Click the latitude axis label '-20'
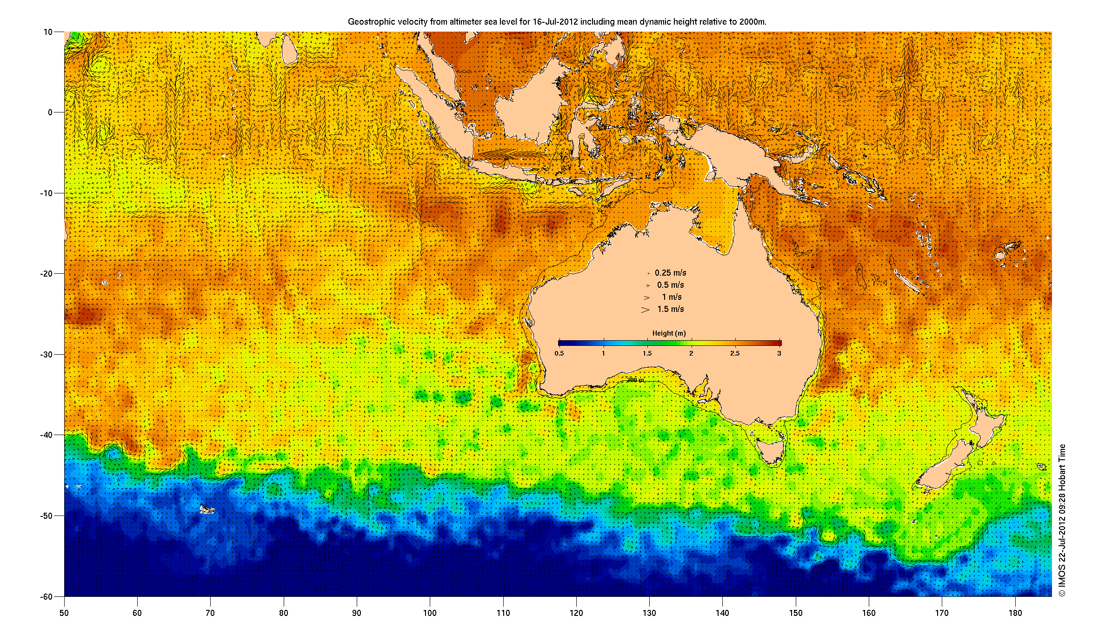The image size is (1112, 628). coord(46,274)
